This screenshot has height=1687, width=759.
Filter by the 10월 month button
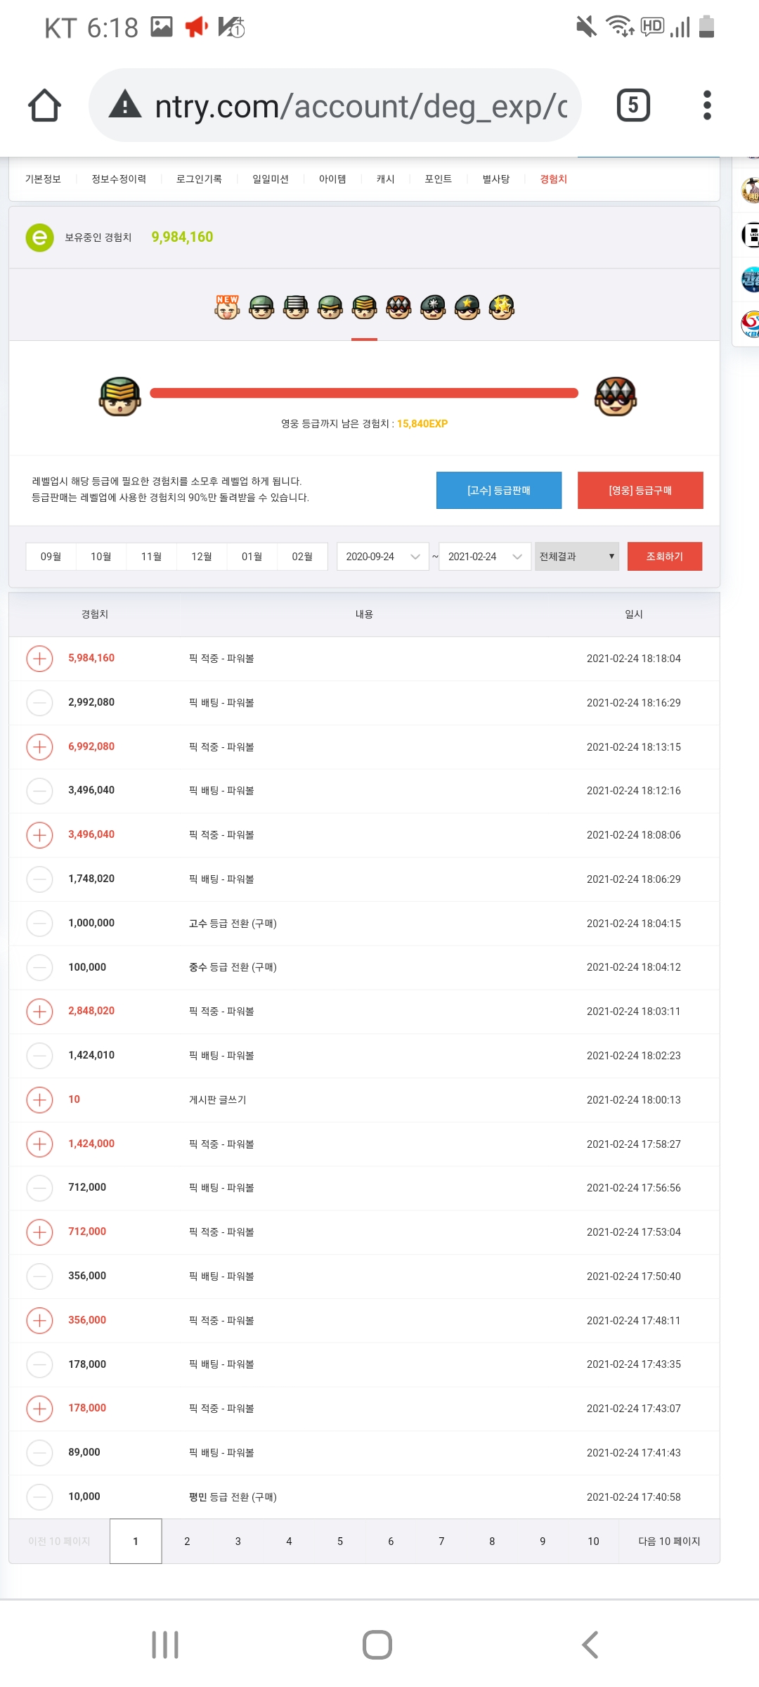point(101,557)
